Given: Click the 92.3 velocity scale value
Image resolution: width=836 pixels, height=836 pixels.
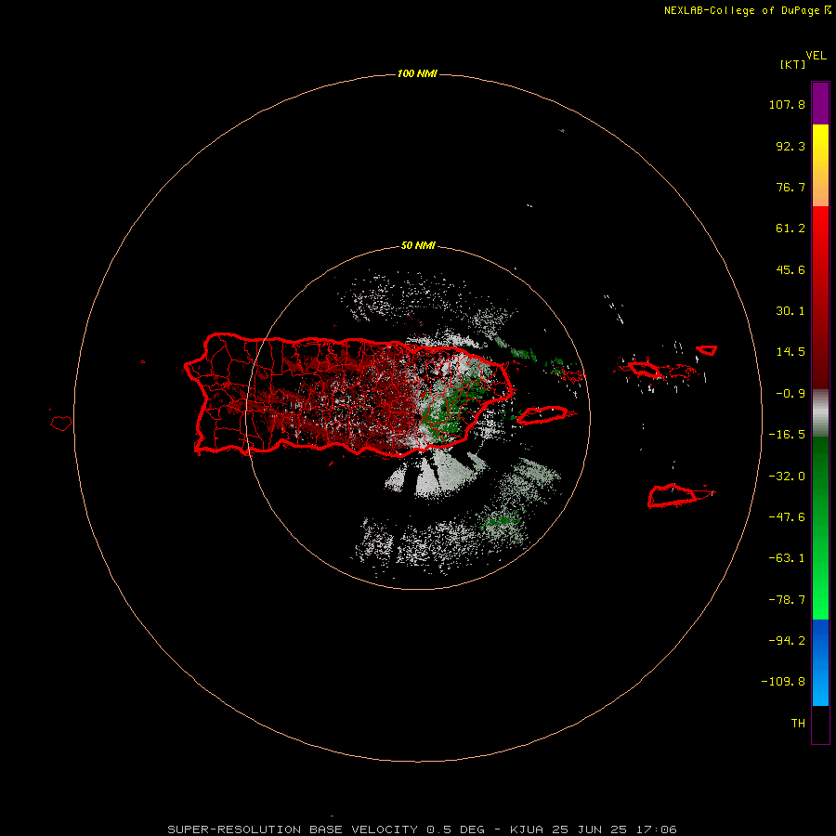Looking at the screenshot, I should pyautogui.click(x=790, y=146).
